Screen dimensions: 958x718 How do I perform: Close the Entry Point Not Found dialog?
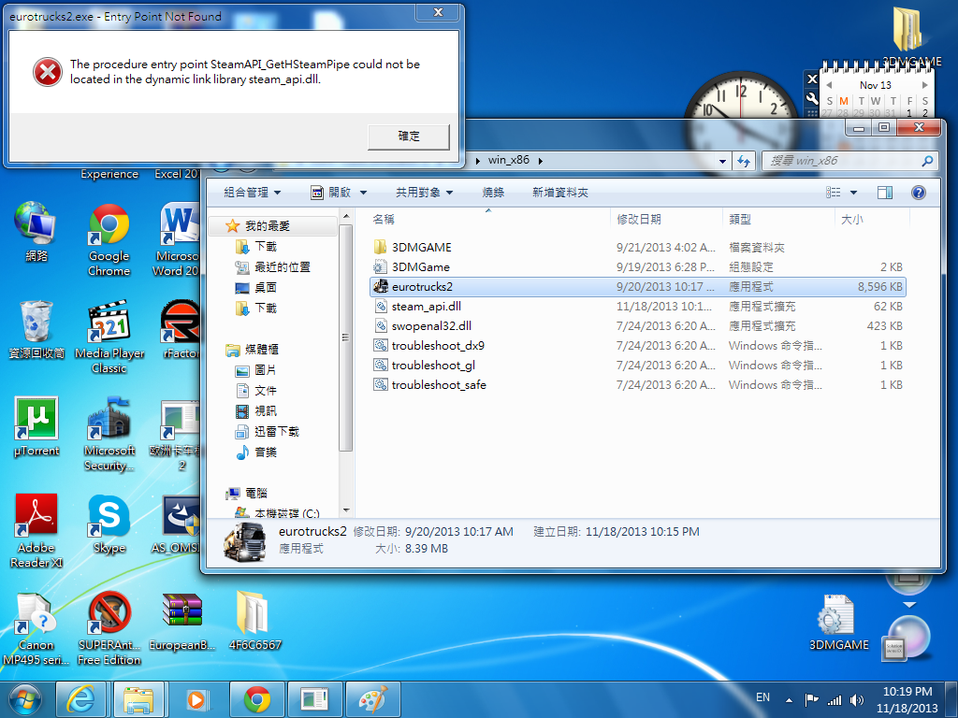(438, 12)
